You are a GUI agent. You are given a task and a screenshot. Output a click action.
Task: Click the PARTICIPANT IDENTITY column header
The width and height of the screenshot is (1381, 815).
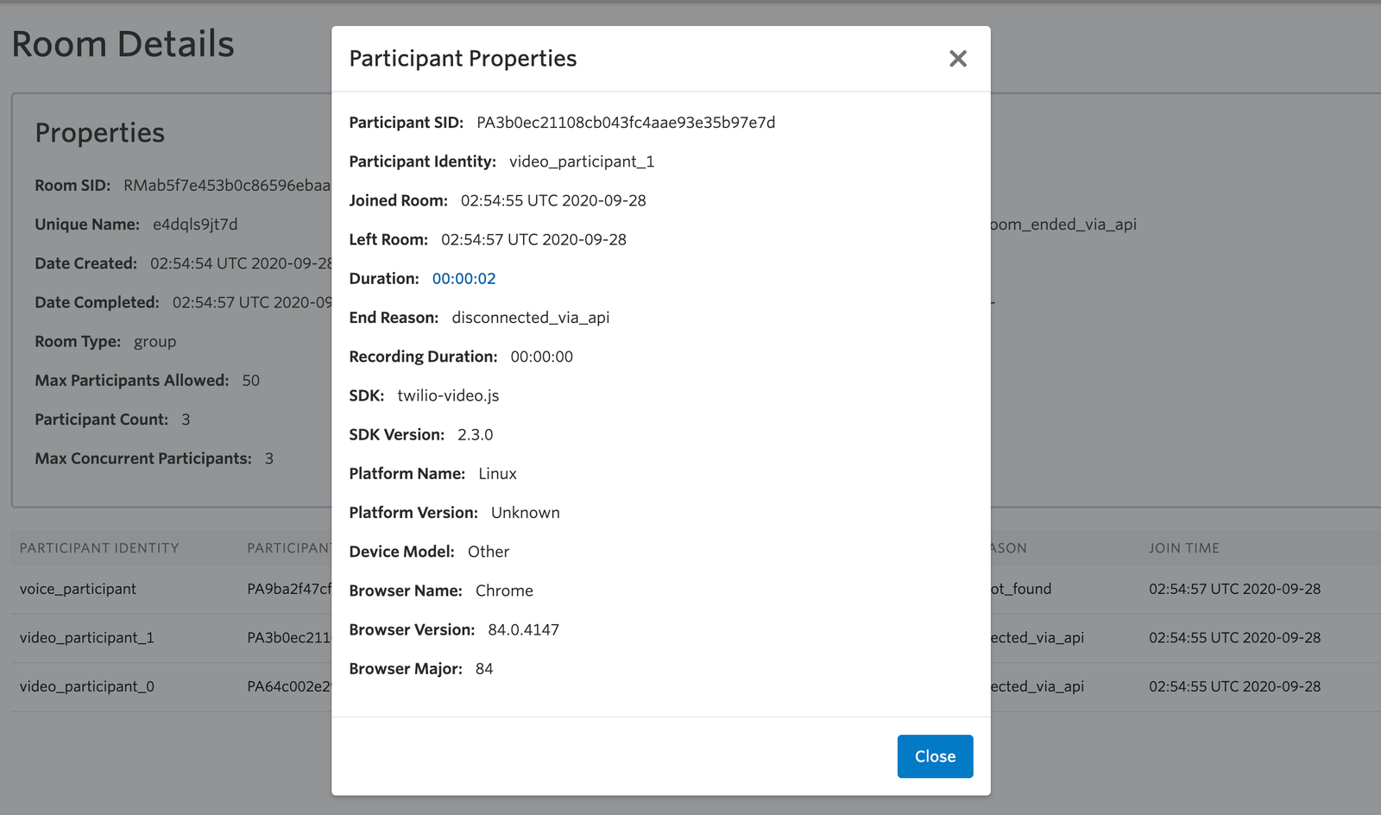click(x=99, y=548)
